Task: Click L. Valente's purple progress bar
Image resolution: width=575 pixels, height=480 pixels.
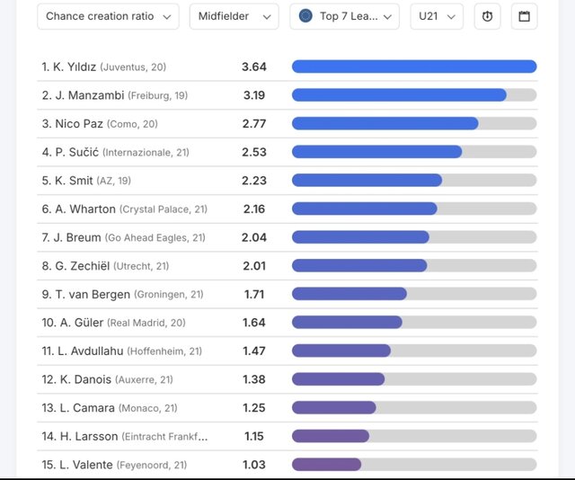Action: click(x=414, y=465)
